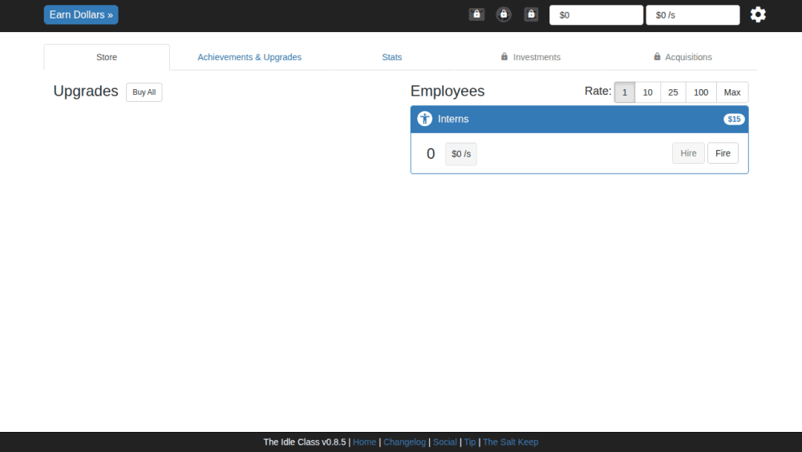Click the round middle lock icon
This screenshot has width=802, height=452.
pyautogui.click(x=504, y=14)
